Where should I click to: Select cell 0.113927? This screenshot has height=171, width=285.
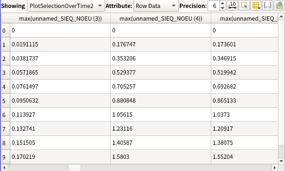61,115
